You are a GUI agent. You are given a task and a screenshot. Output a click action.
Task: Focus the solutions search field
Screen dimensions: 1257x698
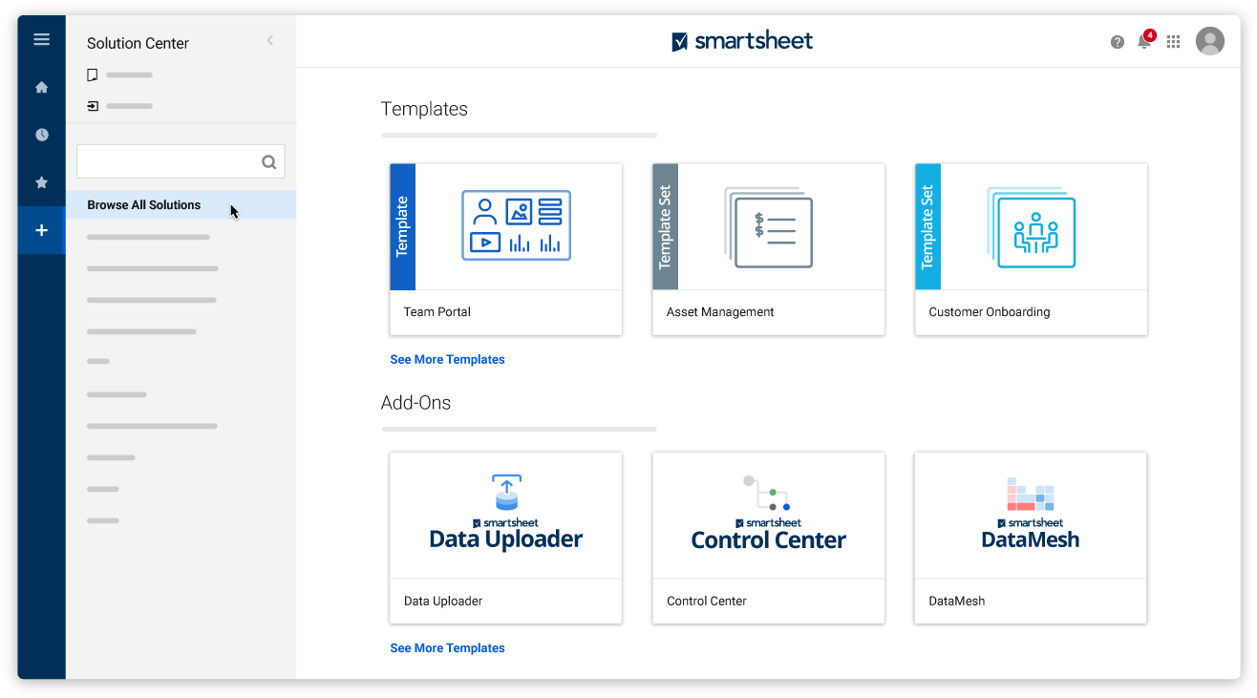tap(181, 161)
